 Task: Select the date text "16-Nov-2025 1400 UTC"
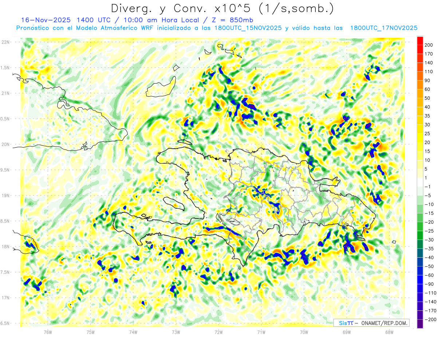[67, 20]
